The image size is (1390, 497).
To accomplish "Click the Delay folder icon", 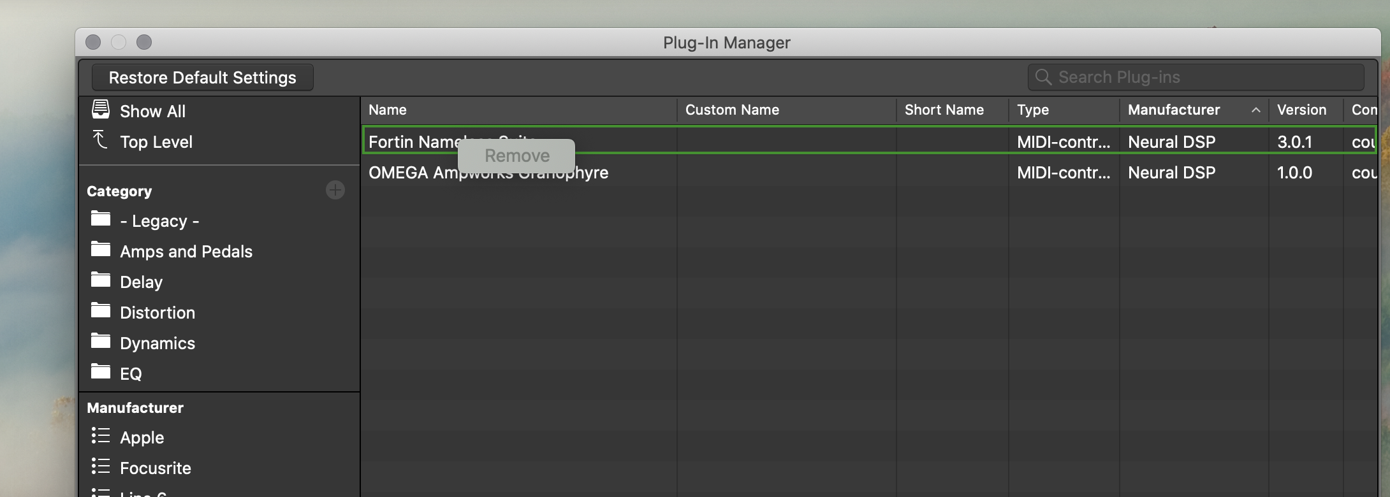I will tap(101, 280).
